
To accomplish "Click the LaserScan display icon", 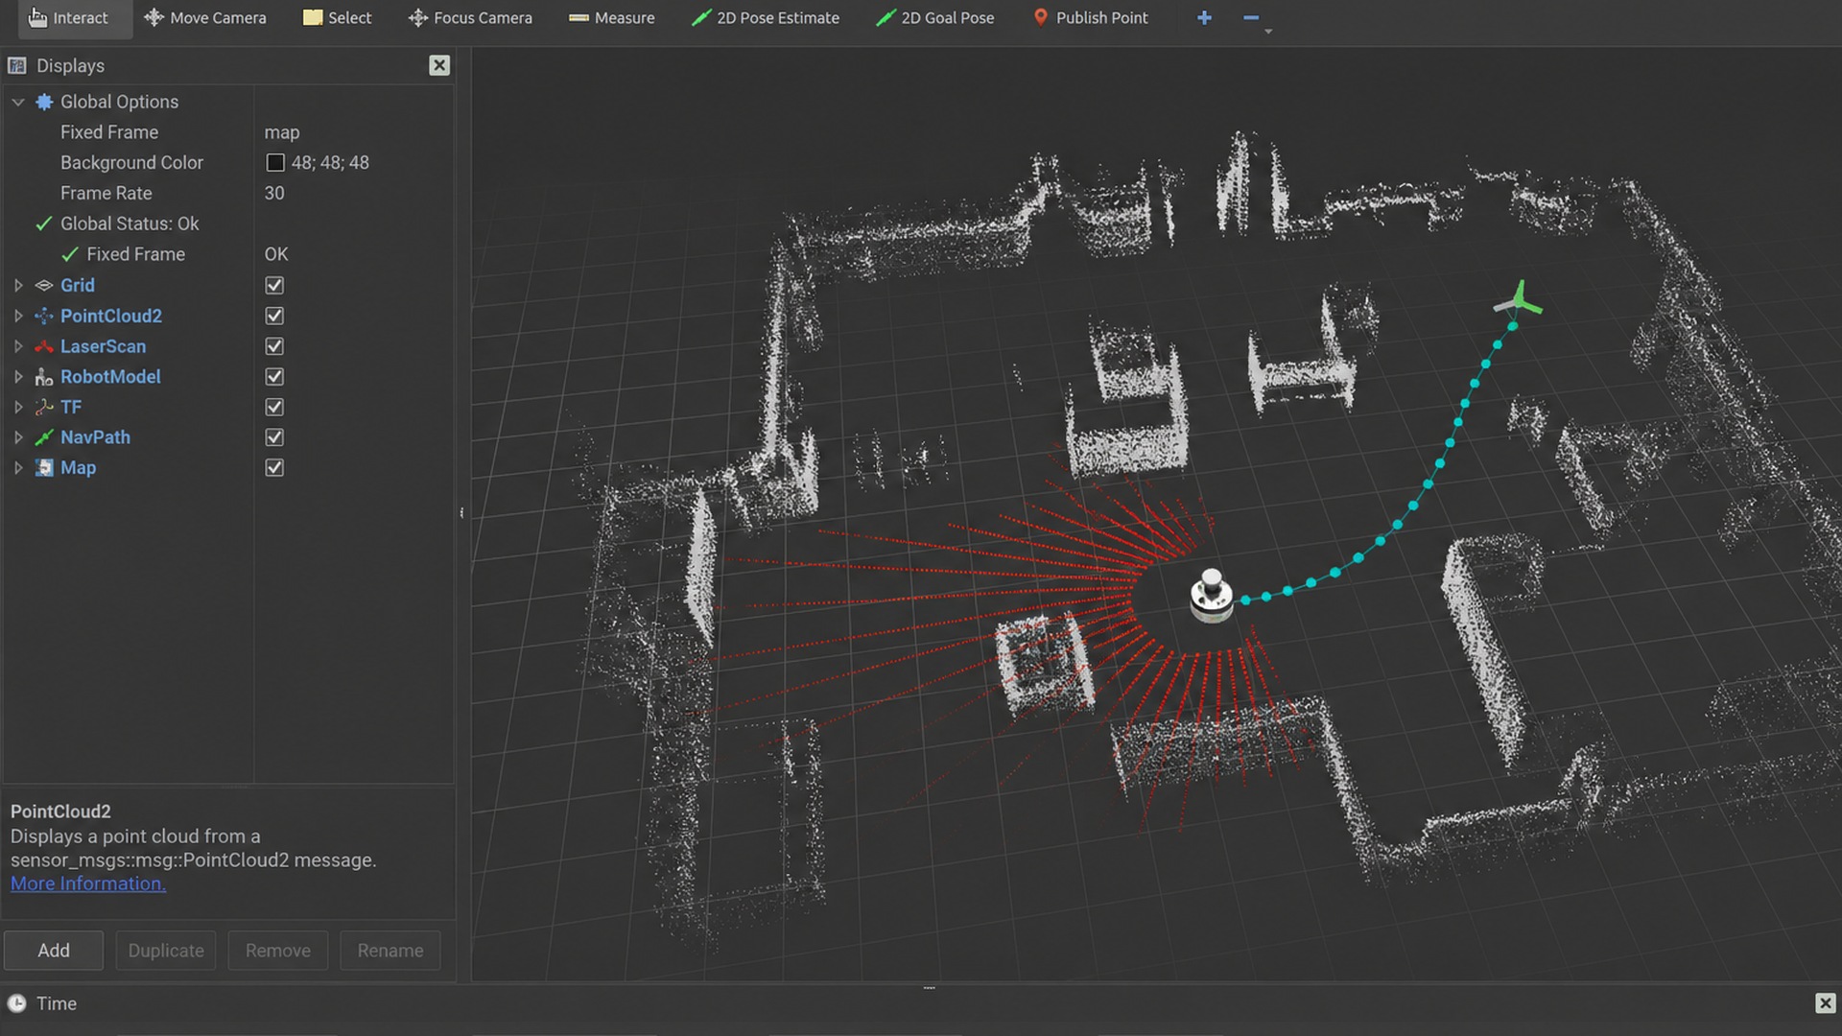I will tap(44, 346).
